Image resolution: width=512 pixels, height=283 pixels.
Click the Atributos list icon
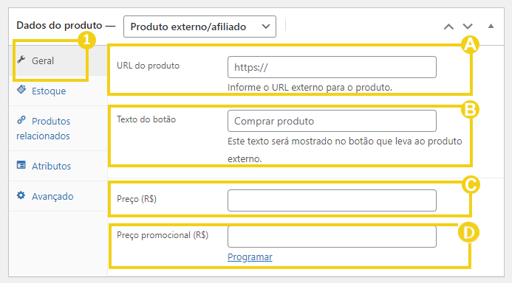click(21, 165)
